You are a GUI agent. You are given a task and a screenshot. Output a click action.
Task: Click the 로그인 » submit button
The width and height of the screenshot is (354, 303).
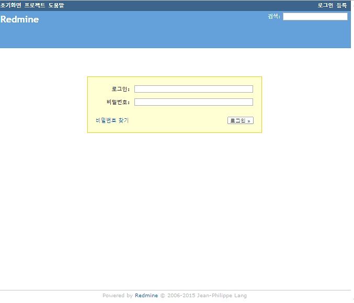(241, 121)
